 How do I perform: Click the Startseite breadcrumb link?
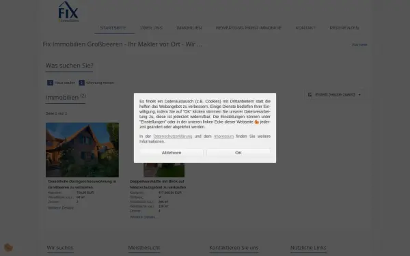pyautogui.click(x=359, y=44)
